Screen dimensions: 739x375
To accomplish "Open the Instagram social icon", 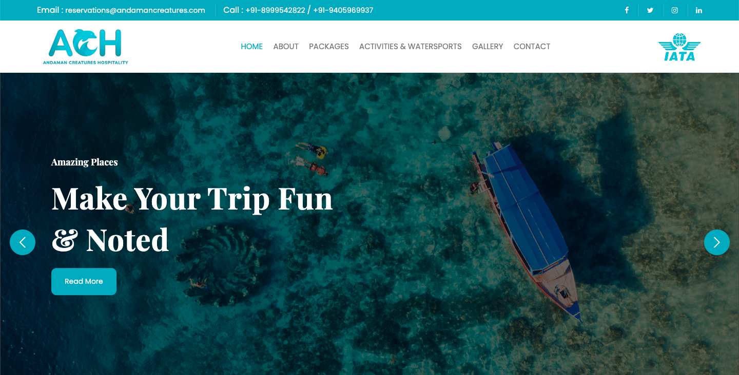I will tap(675, 10).
